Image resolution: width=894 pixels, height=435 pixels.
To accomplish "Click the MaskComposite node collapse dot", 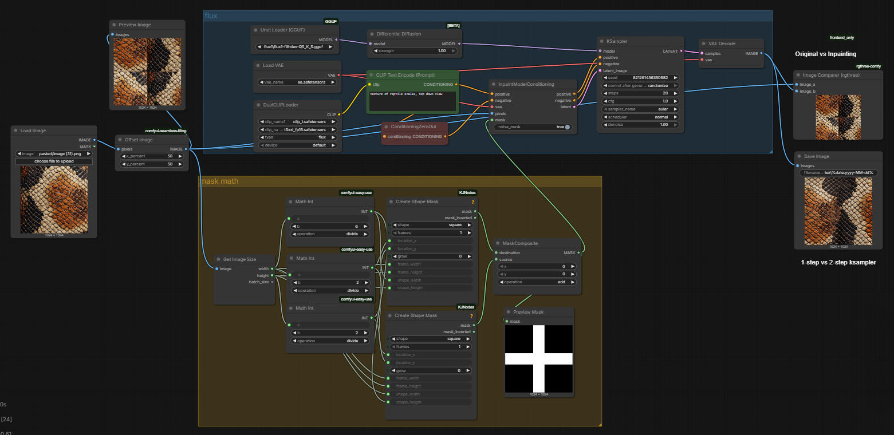I will [x=498, y=243].
